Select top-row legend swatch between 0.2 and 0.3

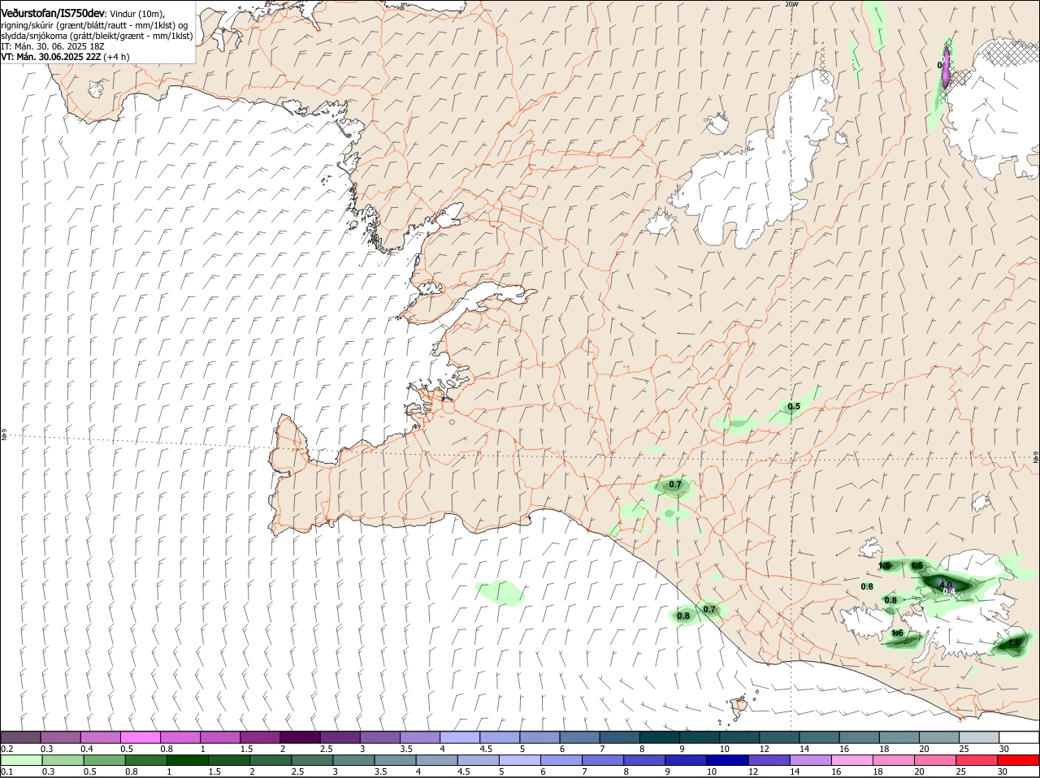click(x=21, y=737)
